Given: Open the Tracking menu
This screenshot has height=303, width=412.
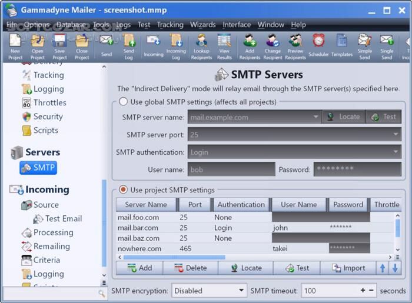Looking at the screenshot, I should (x=170, y=25).
